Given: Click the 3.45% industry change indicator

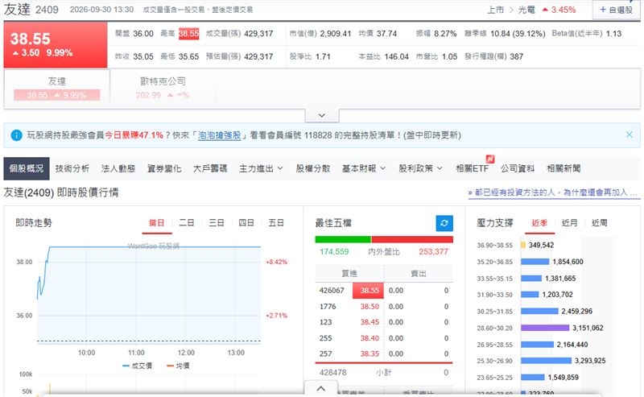Looking at the screenshot, I should click(559, 10).
